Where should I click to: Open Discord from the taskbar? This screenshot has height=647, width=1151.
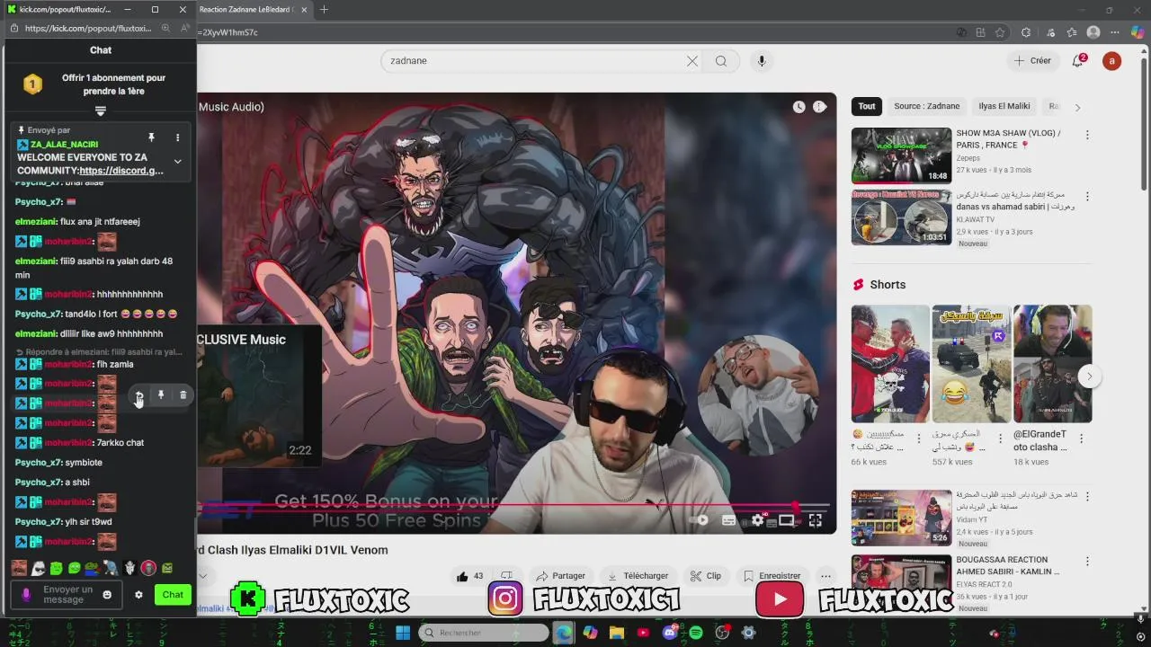coord(670,633)
